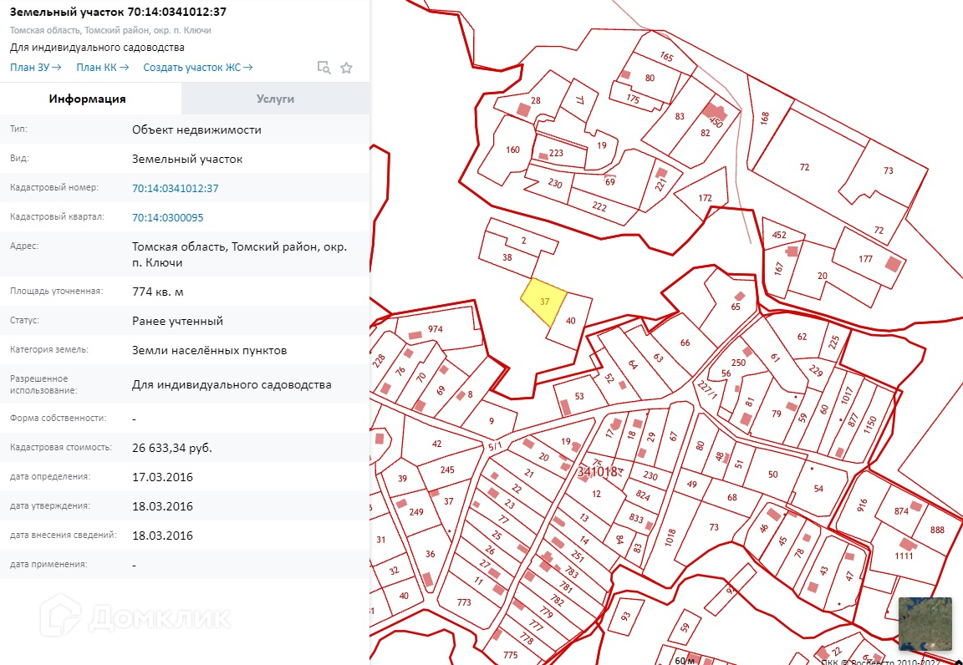Open the План ЗУ link

click(36, 68)
